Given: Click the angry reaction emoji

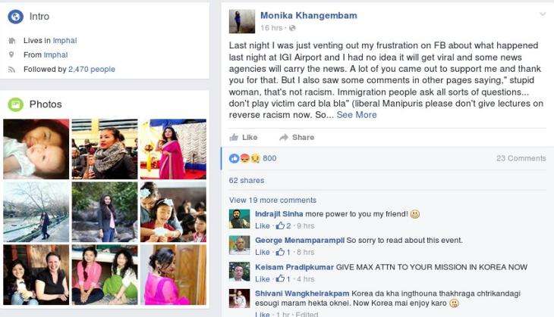Looking at the screenshot, I should 244,159.
